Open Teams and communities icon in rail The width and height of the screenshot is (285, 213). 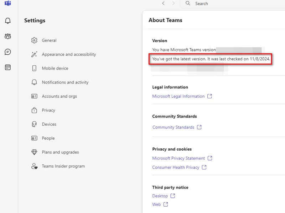tap(7, 36)
